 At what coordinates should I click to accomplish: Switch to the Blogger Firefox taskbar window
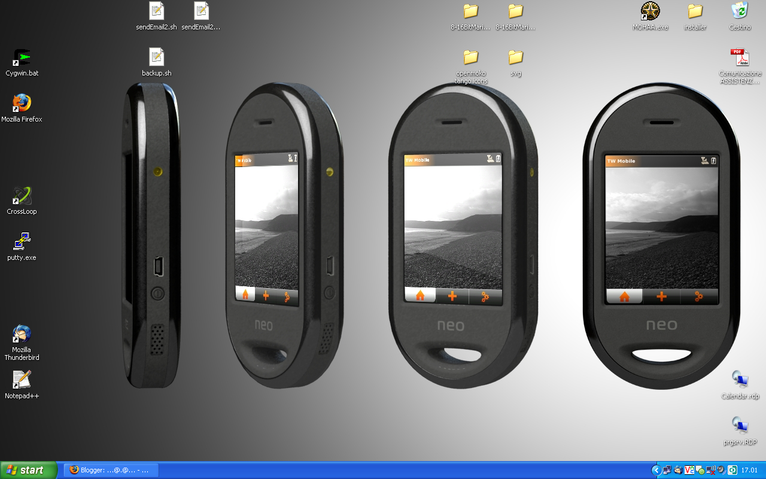pyautogui.click(x=111, y=470)
